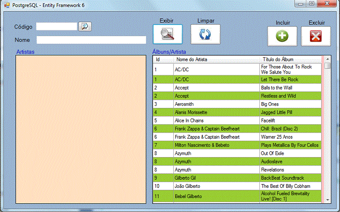
Task: Click the grid scrollbar up arrow
Action: click(327, 59)
